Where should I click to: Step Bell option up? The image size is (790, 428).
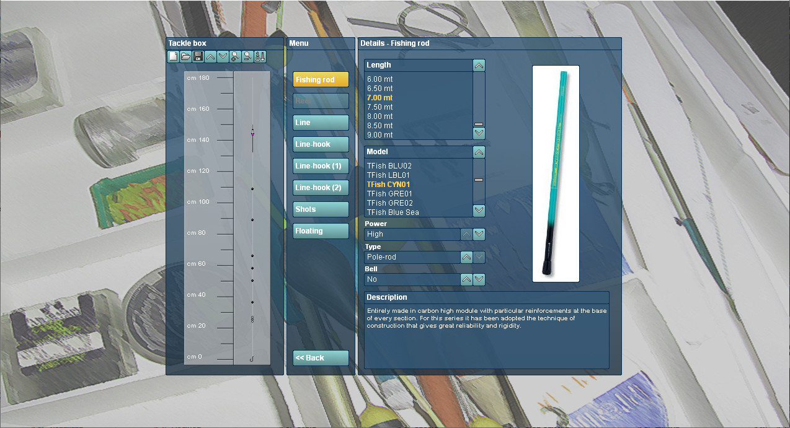(467, 279)
